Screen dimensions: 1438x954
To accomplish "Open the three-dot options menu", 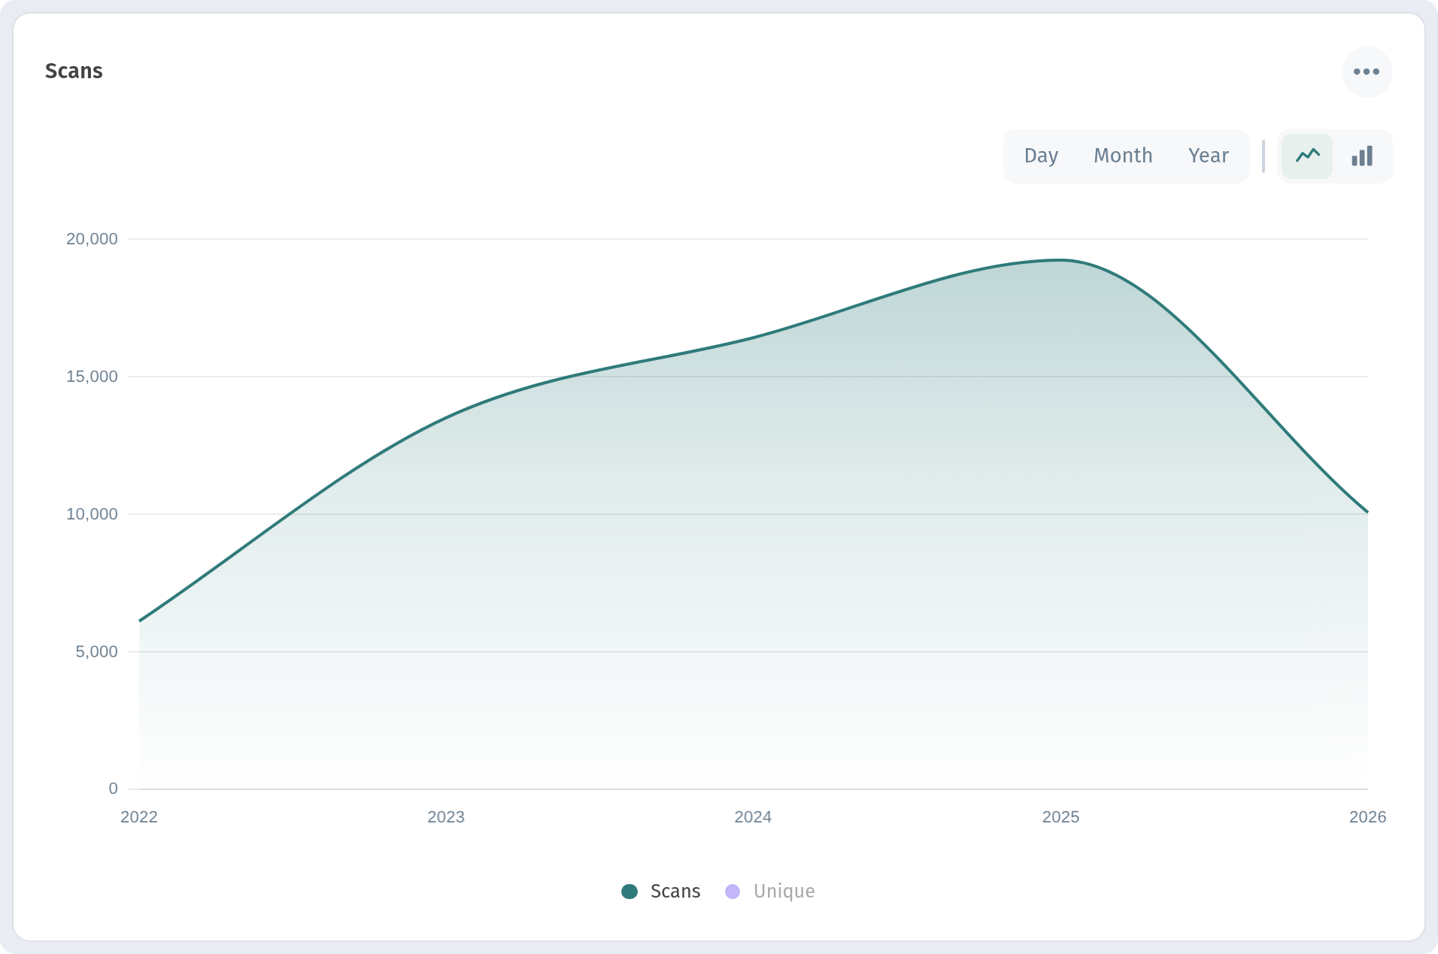I will coord(1367,72).
